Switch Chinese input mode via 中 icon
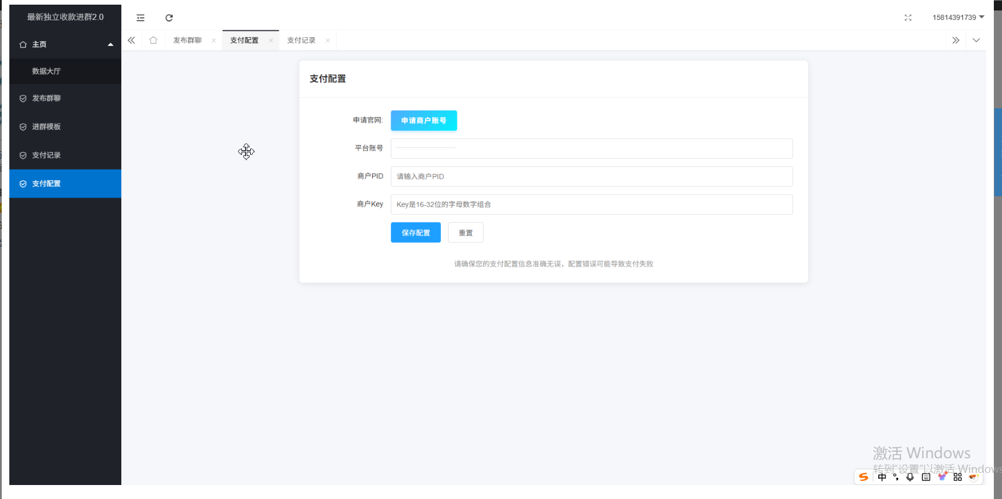The width and height of the screenshot is (1002, 499). 882,477
